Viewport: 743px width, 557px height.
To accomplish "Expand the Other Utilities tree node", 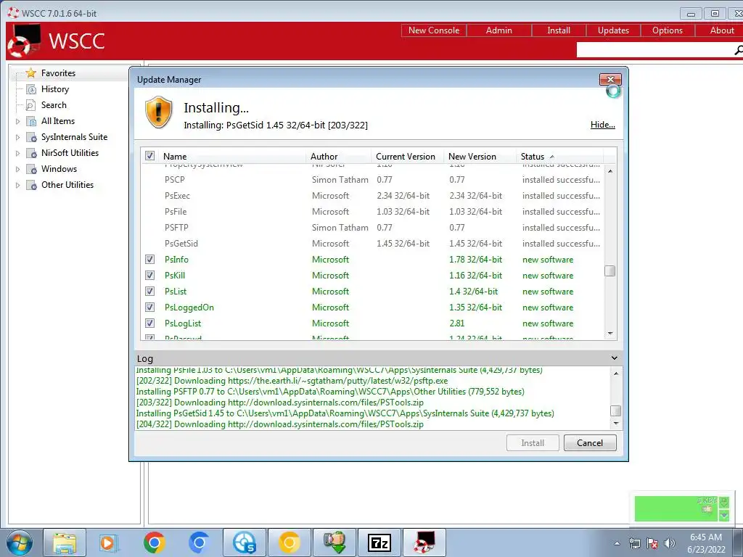I will (x=17, y=185).
